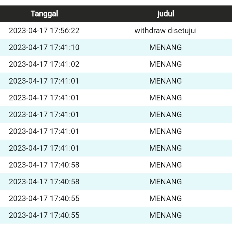
Task: Select the 17:56:22 timestamp cell
Action: click(x=44, y=31)
